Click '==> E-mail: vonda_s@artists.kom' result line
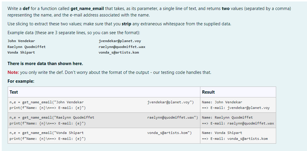Screen dimensions: 307x151 (235, 139)
